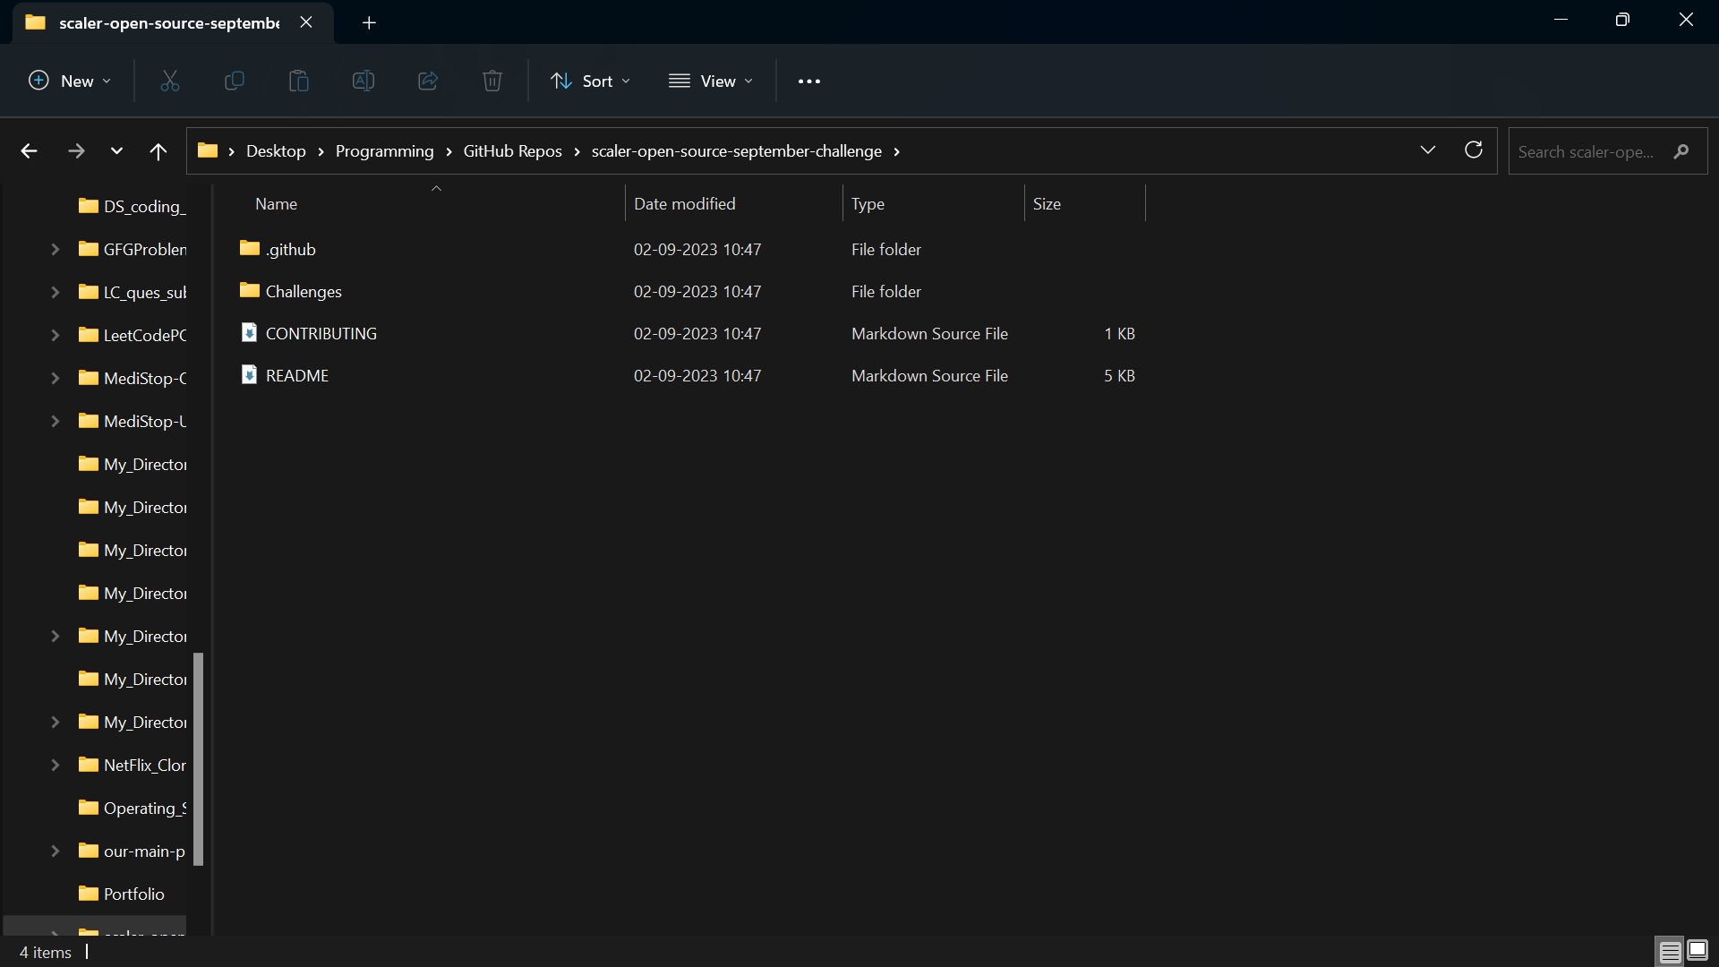
Task: Navigate to GitHub Repos in the breadcrumb
Action: (x=512, y=150)
